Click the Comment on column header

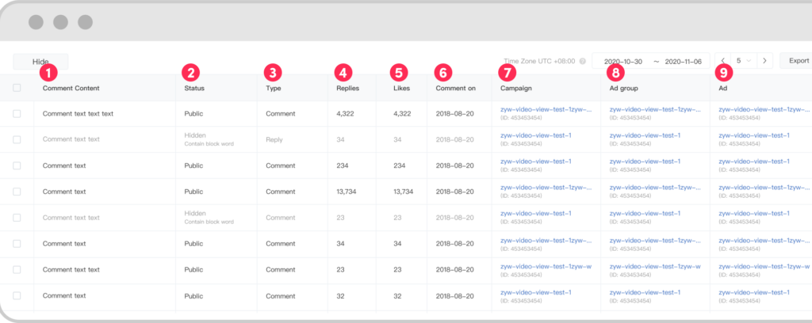coord(456,88)
